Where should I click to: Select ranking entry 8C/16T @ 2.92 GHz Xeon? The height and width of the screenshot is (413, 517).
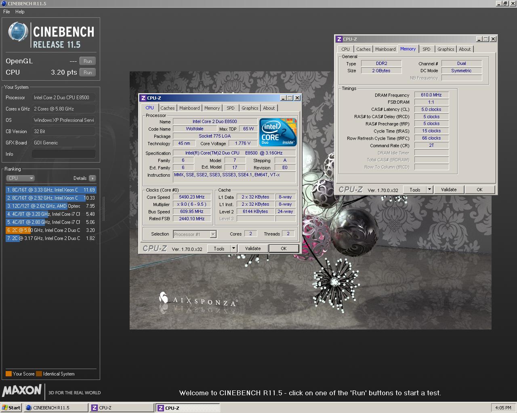tap(51, 198)
